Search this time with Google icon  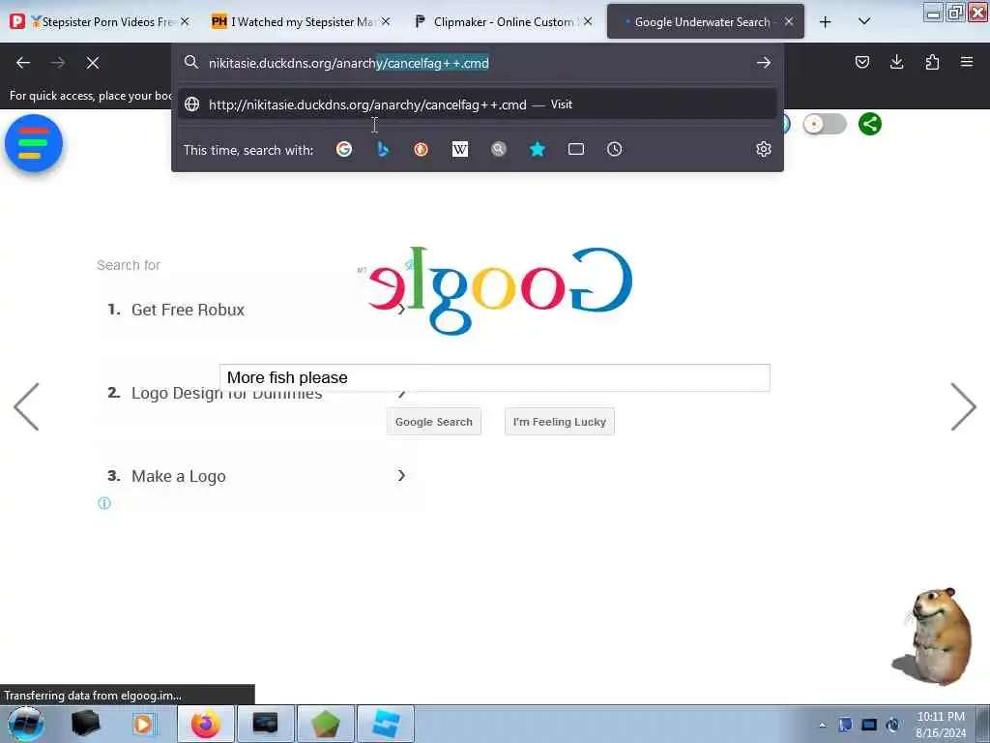(x=344, y=149)
